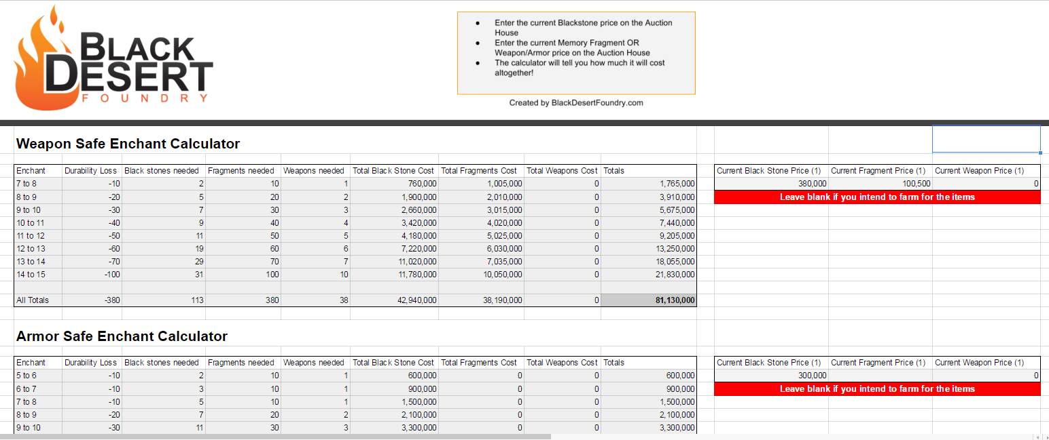Select the '12 to 13' enchant row label
1049x440 pixels.
pyautogui.click(x=38, y=249)
